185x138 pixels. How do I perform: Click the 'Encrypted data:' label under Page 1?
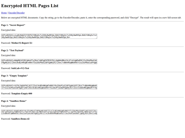[8, 30]
